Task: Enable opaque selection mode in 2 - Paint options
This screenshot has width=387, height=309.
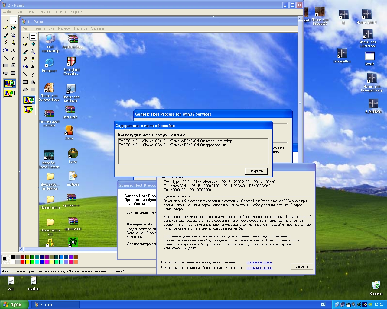Action: point(9,83)
